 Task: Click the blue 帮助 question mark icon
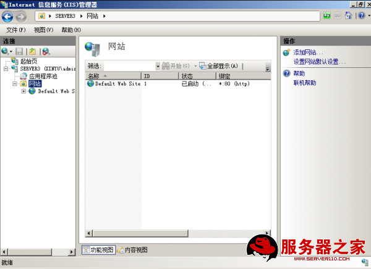(x=286, y=73)
